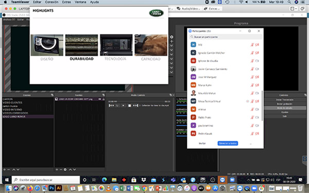The width and height of the screenshot is (309, 193).
Task: Click the Windows search box Escribe aquí para buscar
Action: 46,180
